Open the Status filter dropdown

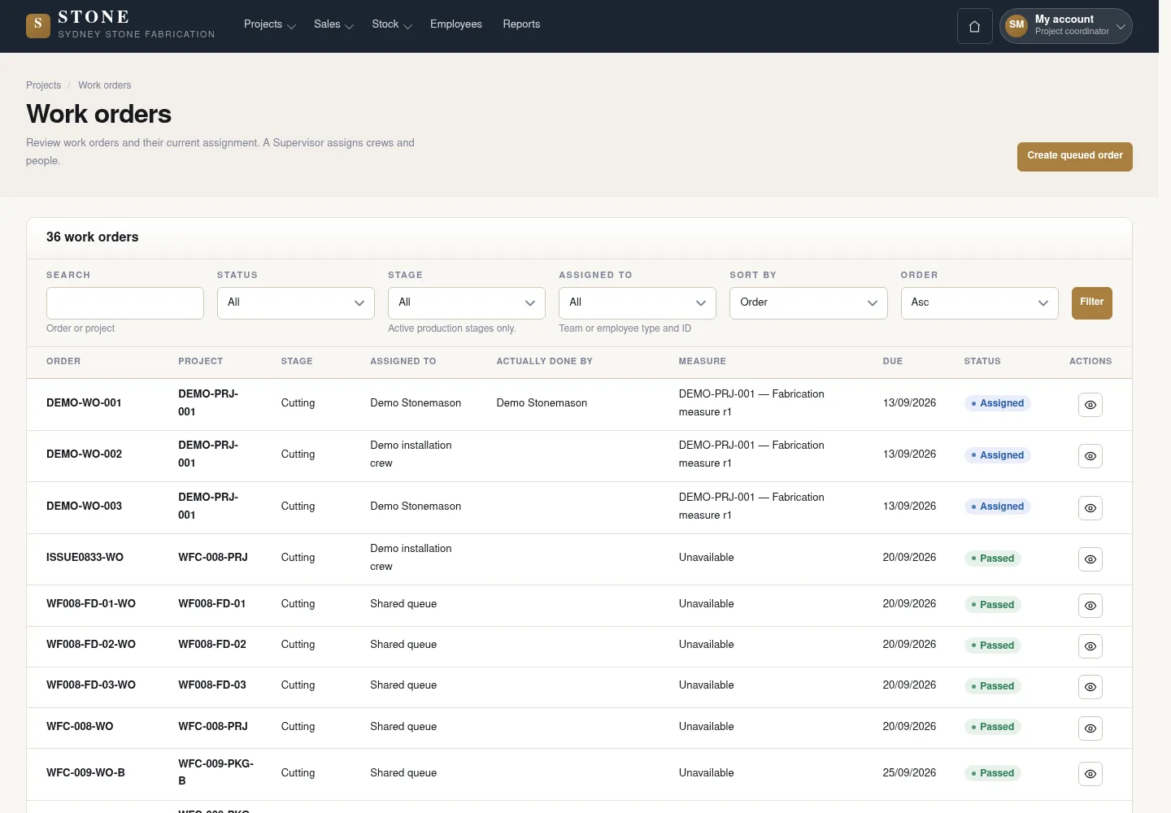click(x=295, y=302)
